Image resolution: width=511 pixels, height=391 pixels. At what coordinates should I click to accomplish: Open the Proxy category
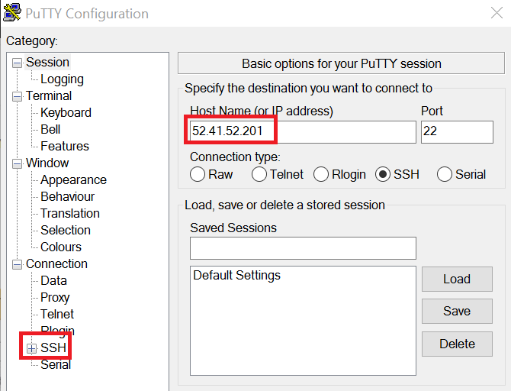[55, 297]
